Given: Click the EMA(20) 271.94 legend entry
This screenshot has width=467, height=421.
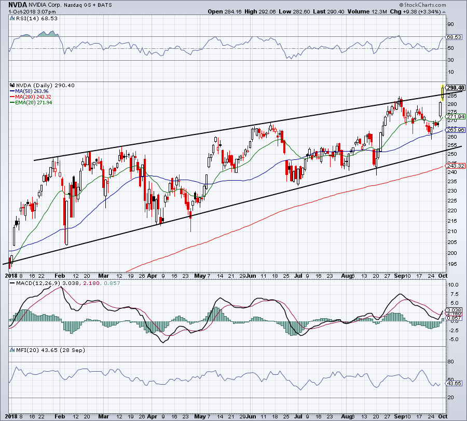Looking at the screenshot, I should (33, 103).
